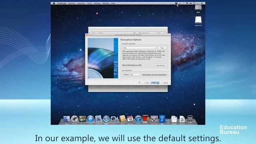This screenshot has height=144, width=256.
Task: Open the first documents stack in dock
Action: (x=174, y=119)
